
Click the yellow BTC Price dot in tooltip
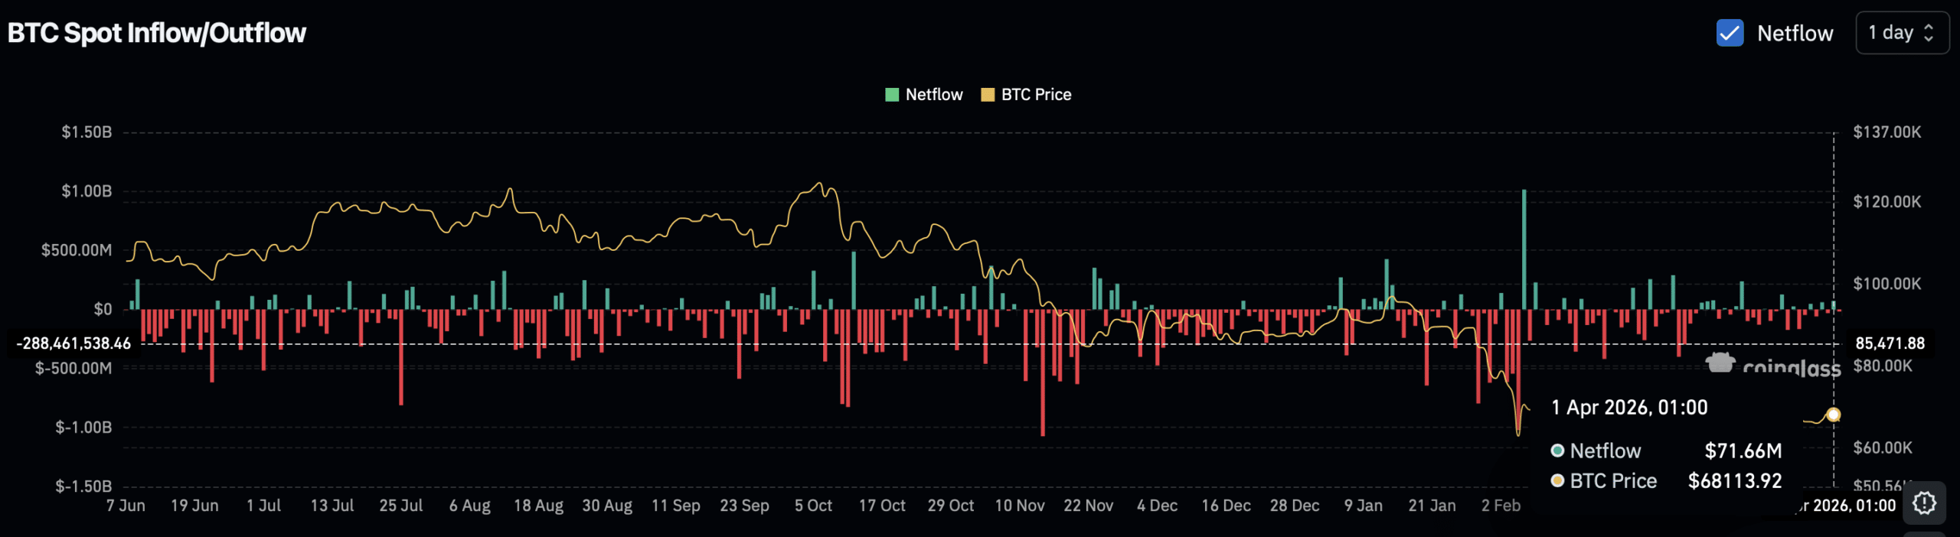(x=1557, y=481)
